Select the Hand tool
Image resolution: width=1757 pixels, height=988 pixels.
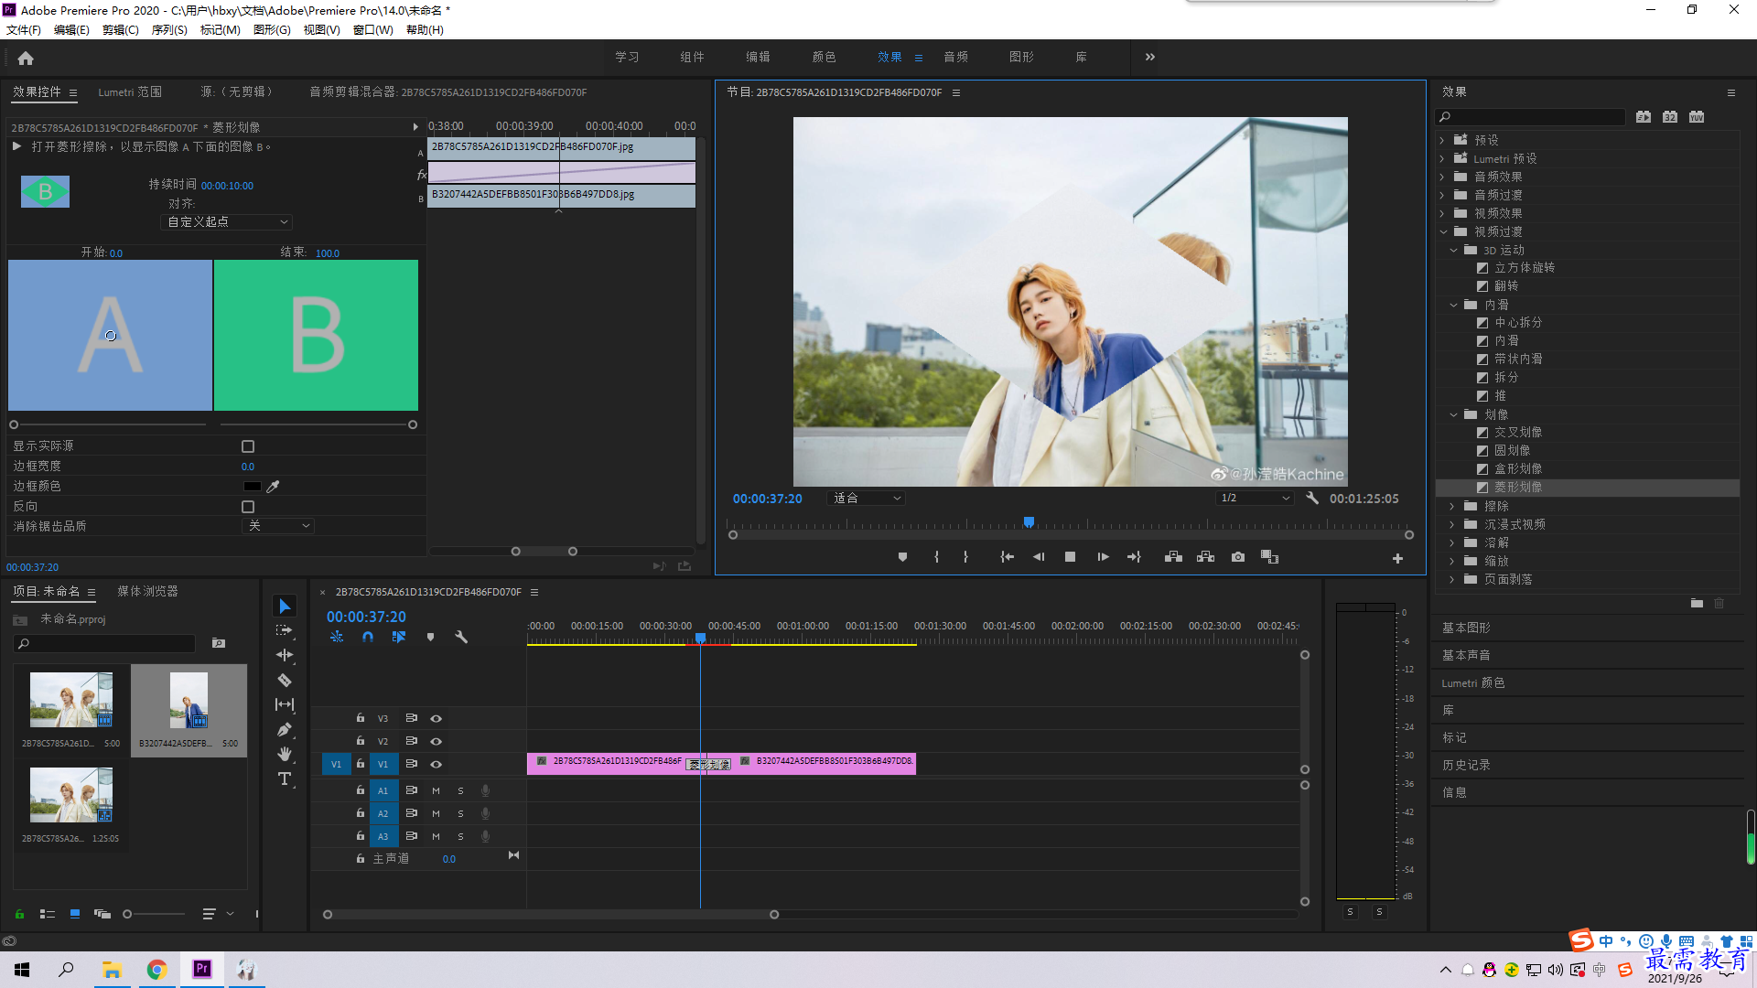point(285,754)
